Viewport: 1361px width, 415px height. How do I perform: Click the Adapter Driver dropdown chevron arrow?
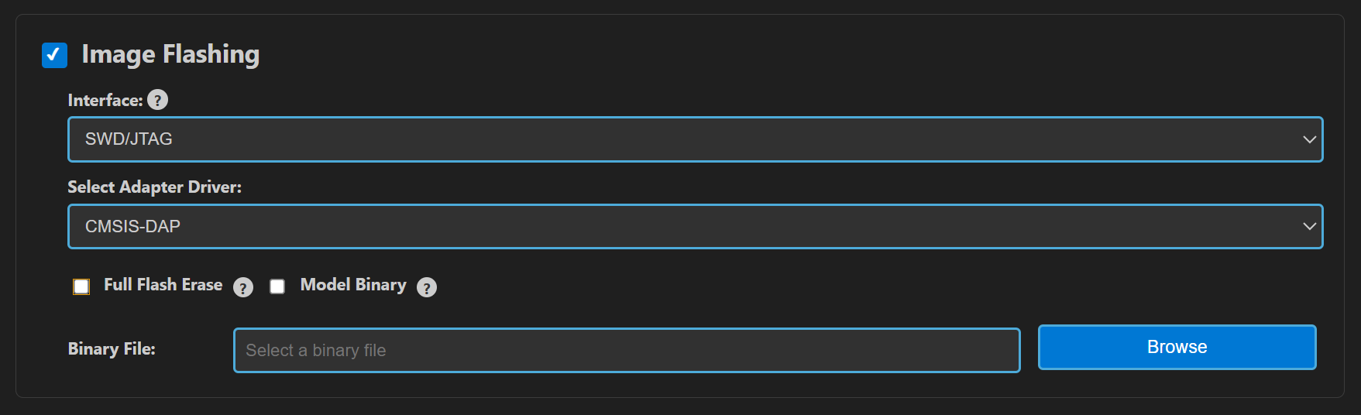[1309, 226]
